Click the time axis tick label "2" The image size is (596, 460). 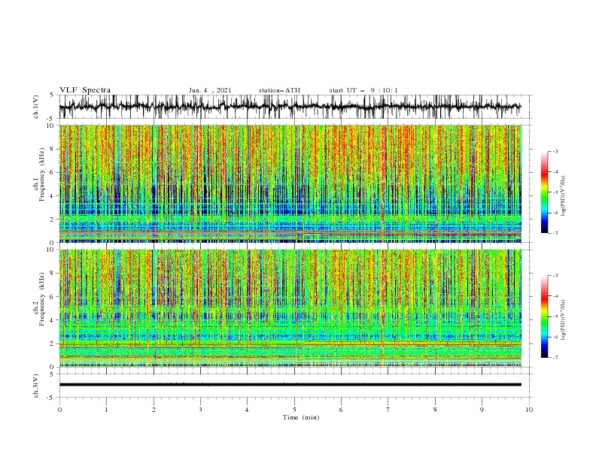154,410
